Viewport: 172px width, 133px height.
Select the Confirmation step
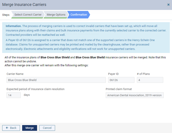coord(79,15)
